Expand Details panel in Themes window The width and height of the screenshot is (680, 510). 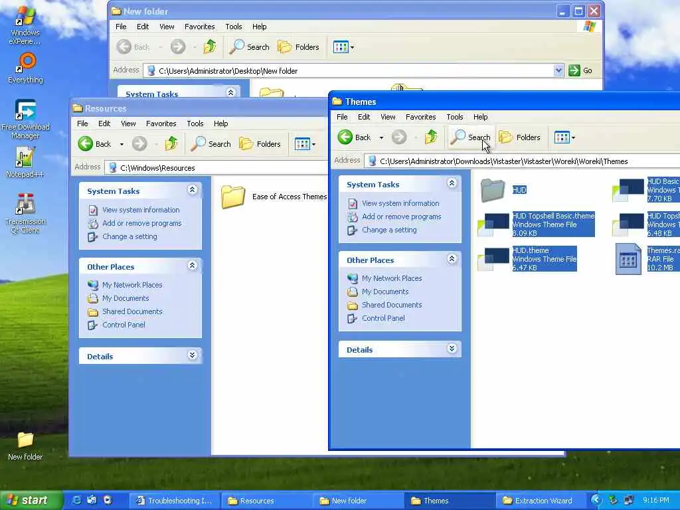click(x=452, y=349)
